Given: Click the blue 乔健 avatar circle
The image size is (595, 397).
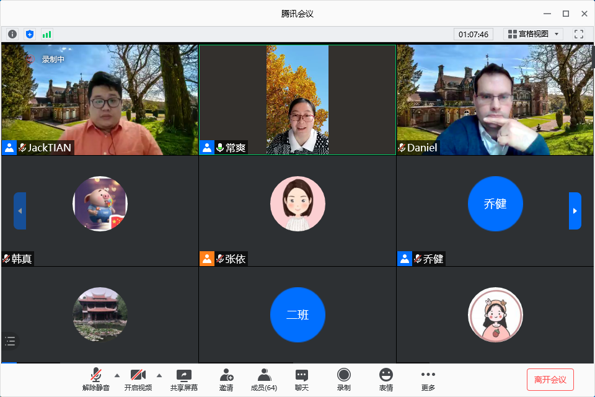Looking at the screenshot, I should coord(495,203).
